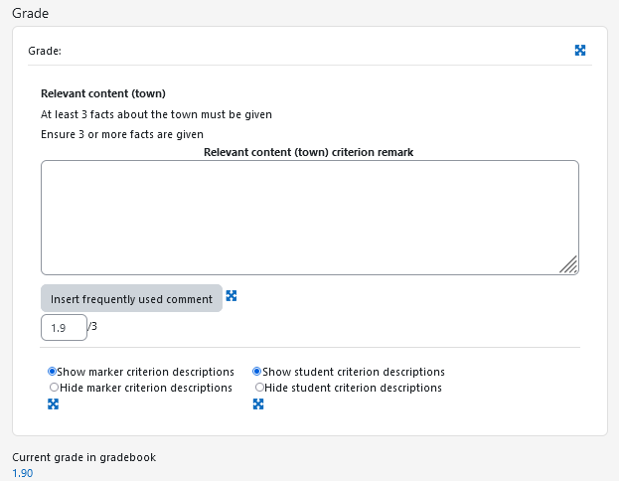Select Show student criterion descriptions

(257, 372)
